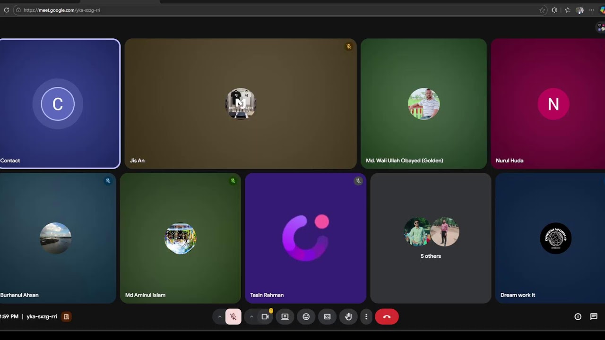Click the Jis An name label
Viewport: 605px width, 340px height.
click(x=137, y=161)
